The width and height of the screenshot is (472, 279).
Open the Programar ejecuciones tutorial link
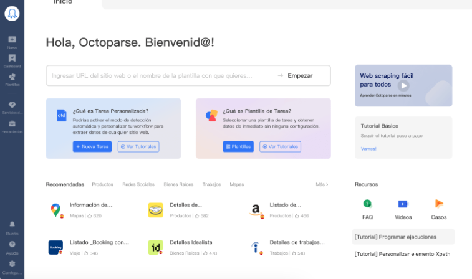pos(395,237)
